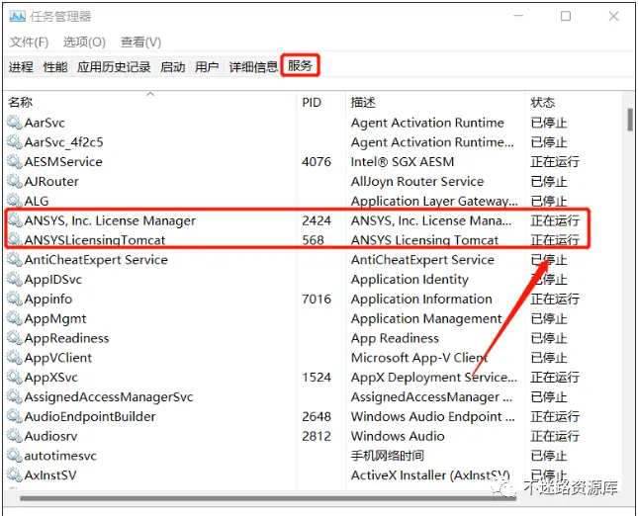Open the 文件(F) menu
The width and height of the screenshot is (638, 516).
tap(29, 42)
